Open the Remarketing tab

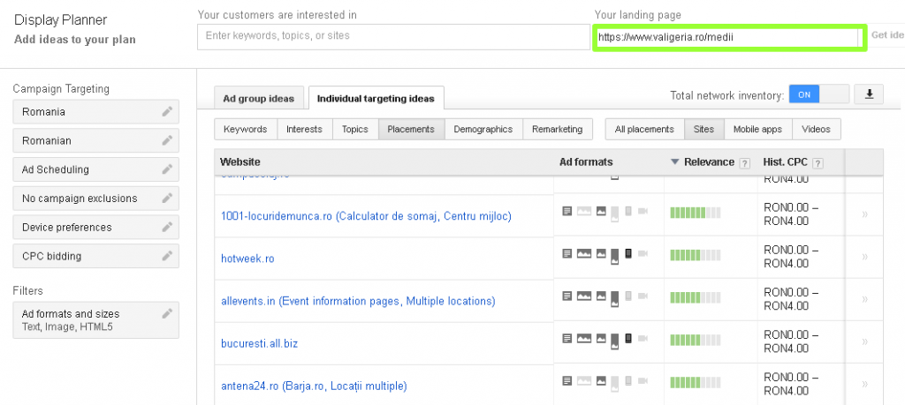[557, 129]
